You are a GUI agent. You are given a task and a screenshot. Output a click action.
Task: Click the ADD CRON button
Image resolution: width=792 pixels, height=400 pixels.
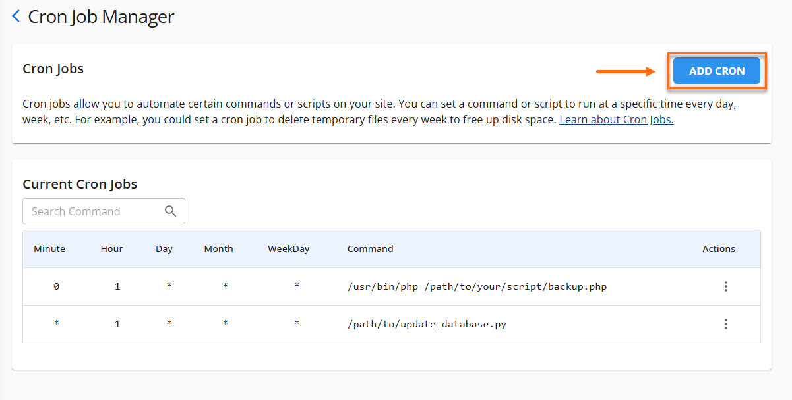click(x=716, y=71)
